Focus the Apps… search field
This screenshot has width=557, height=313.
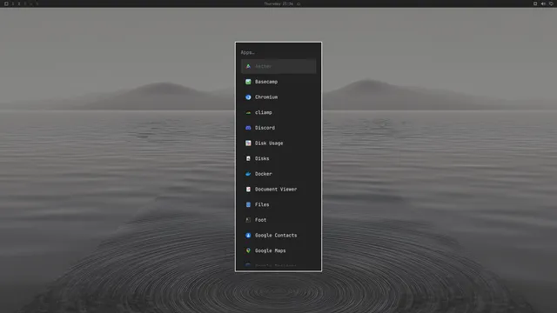point(278,52)
